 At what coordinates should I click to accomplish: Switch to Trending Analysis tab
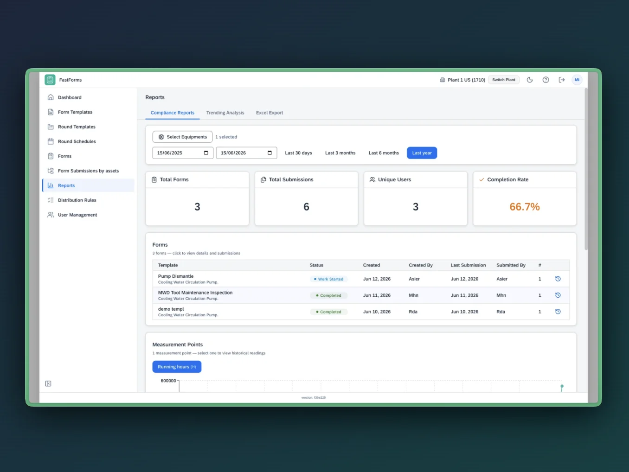point(225,113)
